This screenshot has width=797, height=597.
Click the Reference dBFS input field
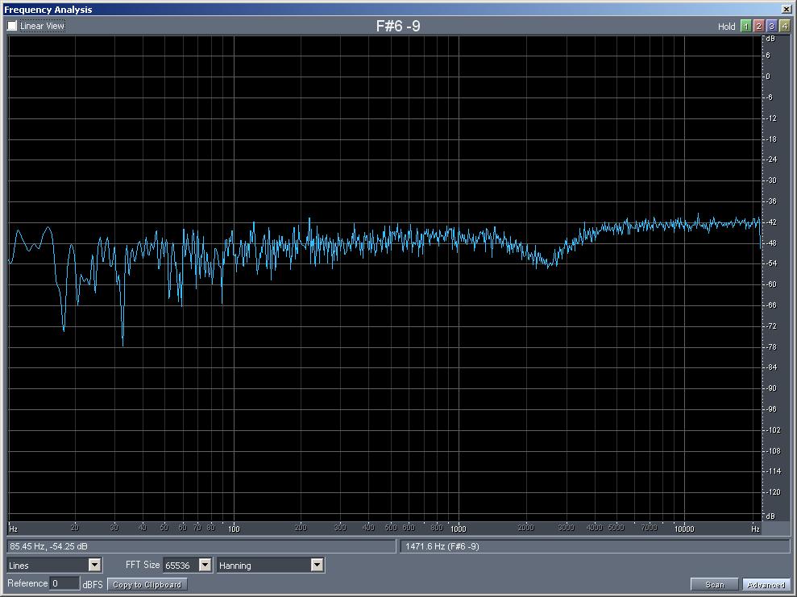64,583
